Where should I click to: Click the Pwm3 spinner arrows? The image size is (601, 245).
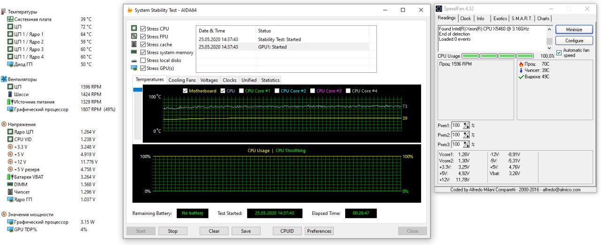(466, 144)
